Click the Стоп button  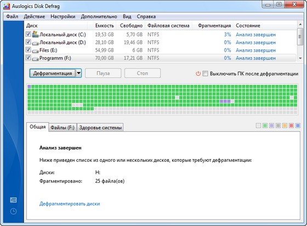[143, 74]
